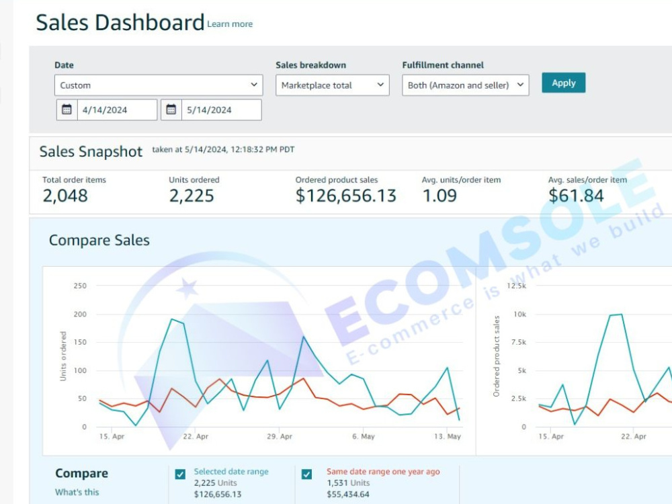This screenshot has width=672, height=504.
Task: Click the 29. Apr axis label
Action: click(x=280, y=436)
